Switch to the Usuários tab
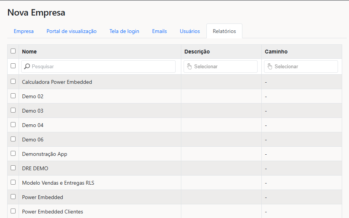Screen dimensions: 349x218 point(190,31)
